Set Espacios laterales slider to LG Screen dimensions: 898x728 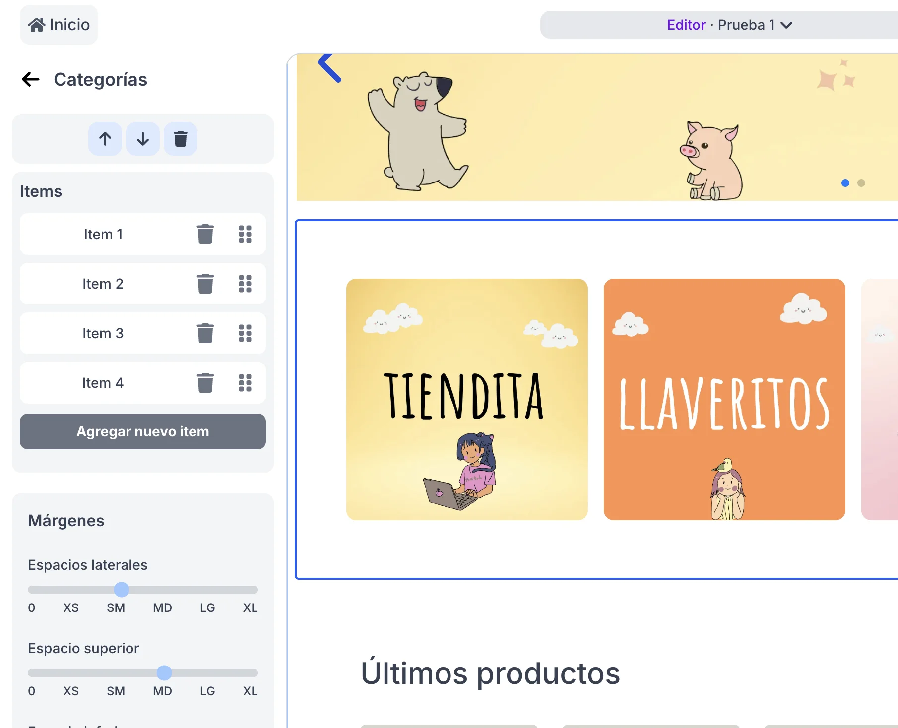[x=207, y=590]
